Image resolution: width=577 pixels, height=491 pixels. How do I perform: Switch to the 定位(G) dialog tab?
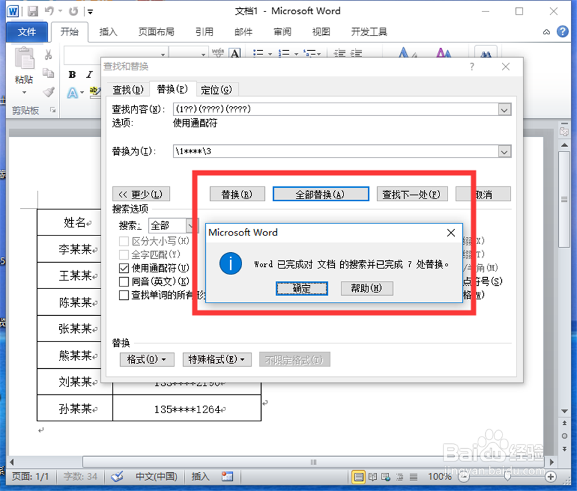click(216, 90)
